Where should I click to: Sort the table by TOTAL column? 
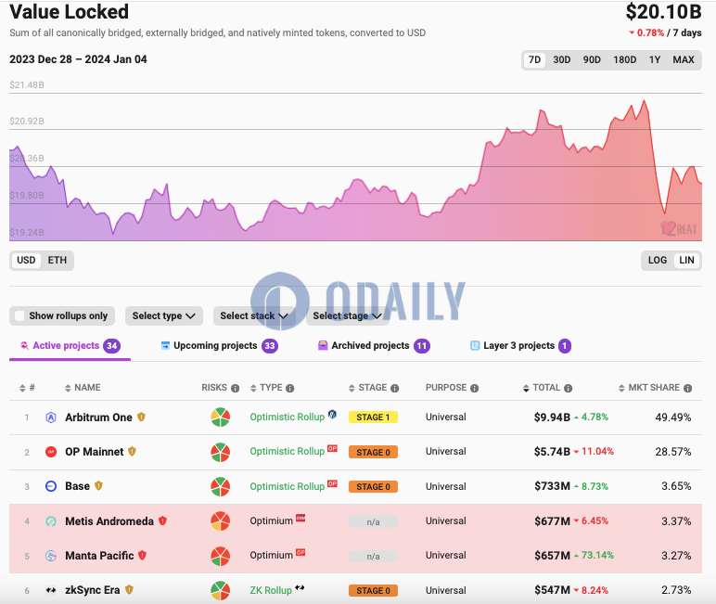click(x=546, y=388)
